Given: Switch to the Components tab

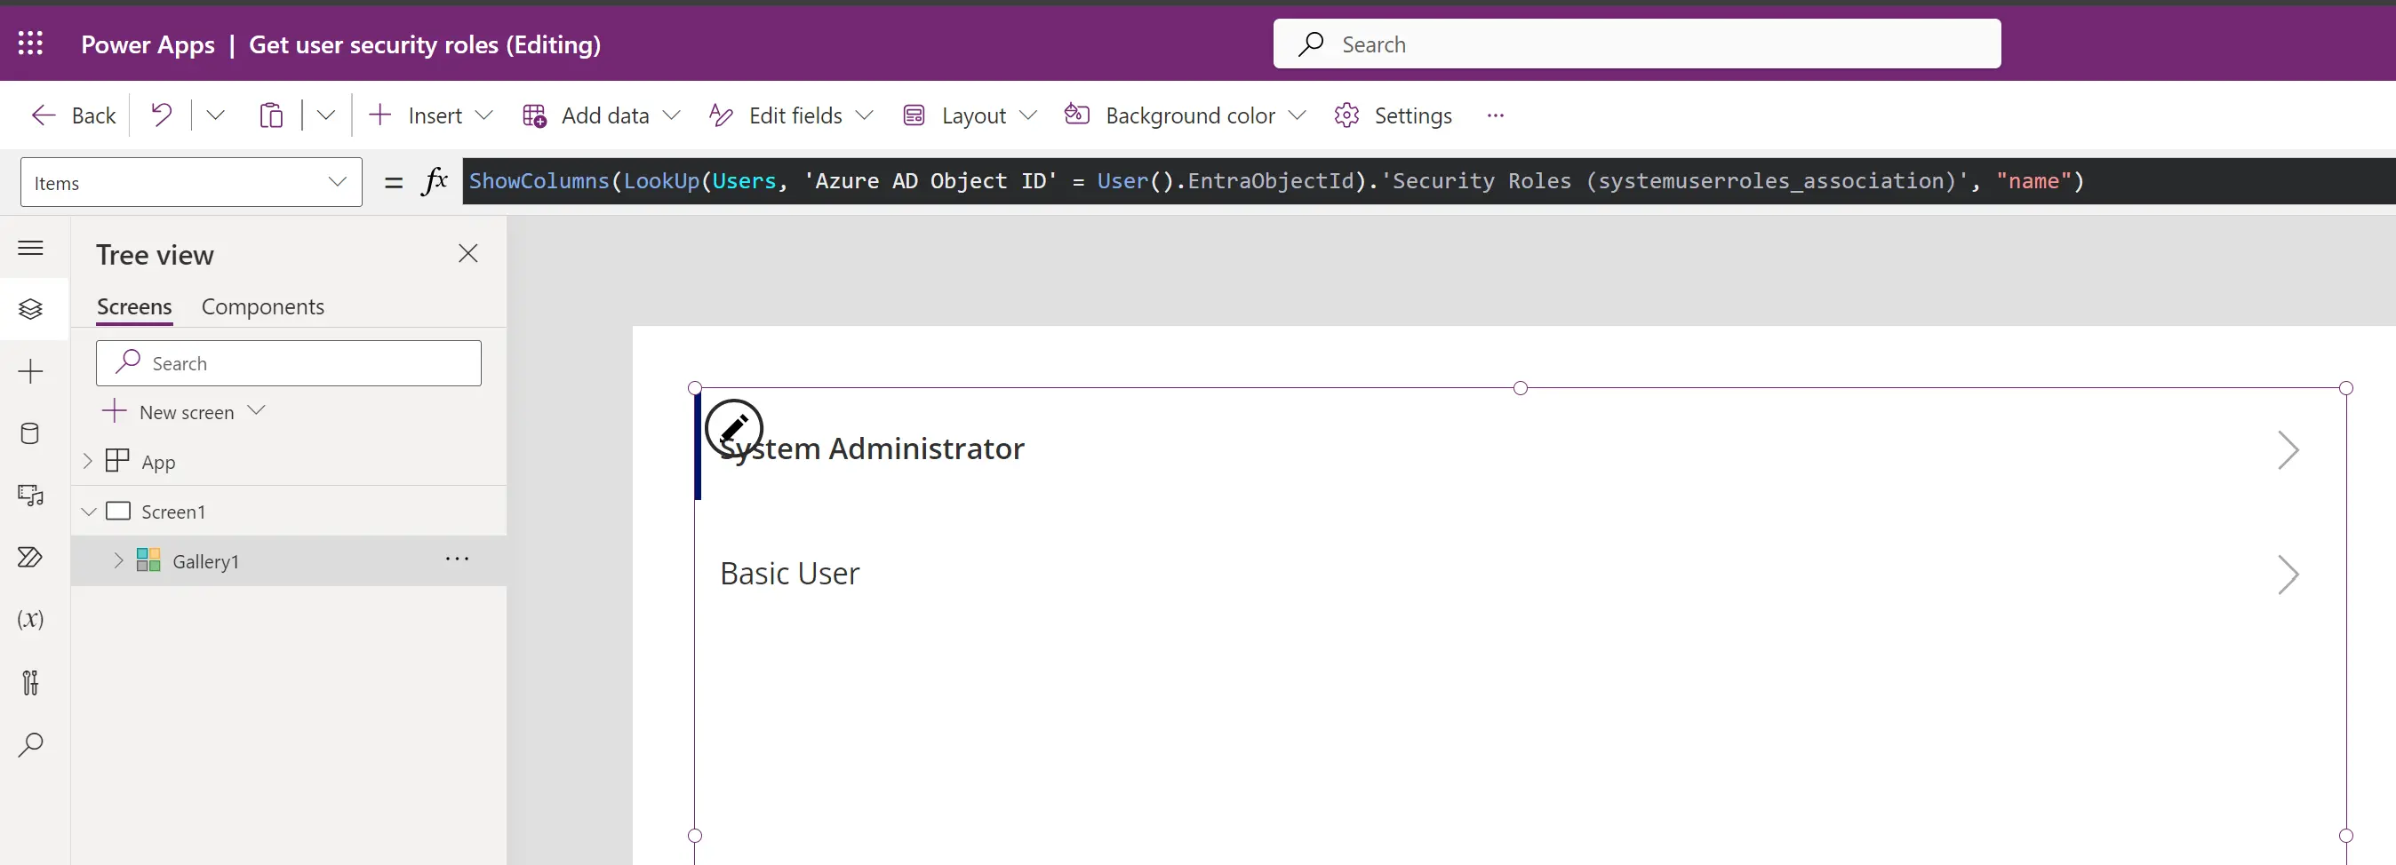Looking at the screenshot, I should click(262, 306).
